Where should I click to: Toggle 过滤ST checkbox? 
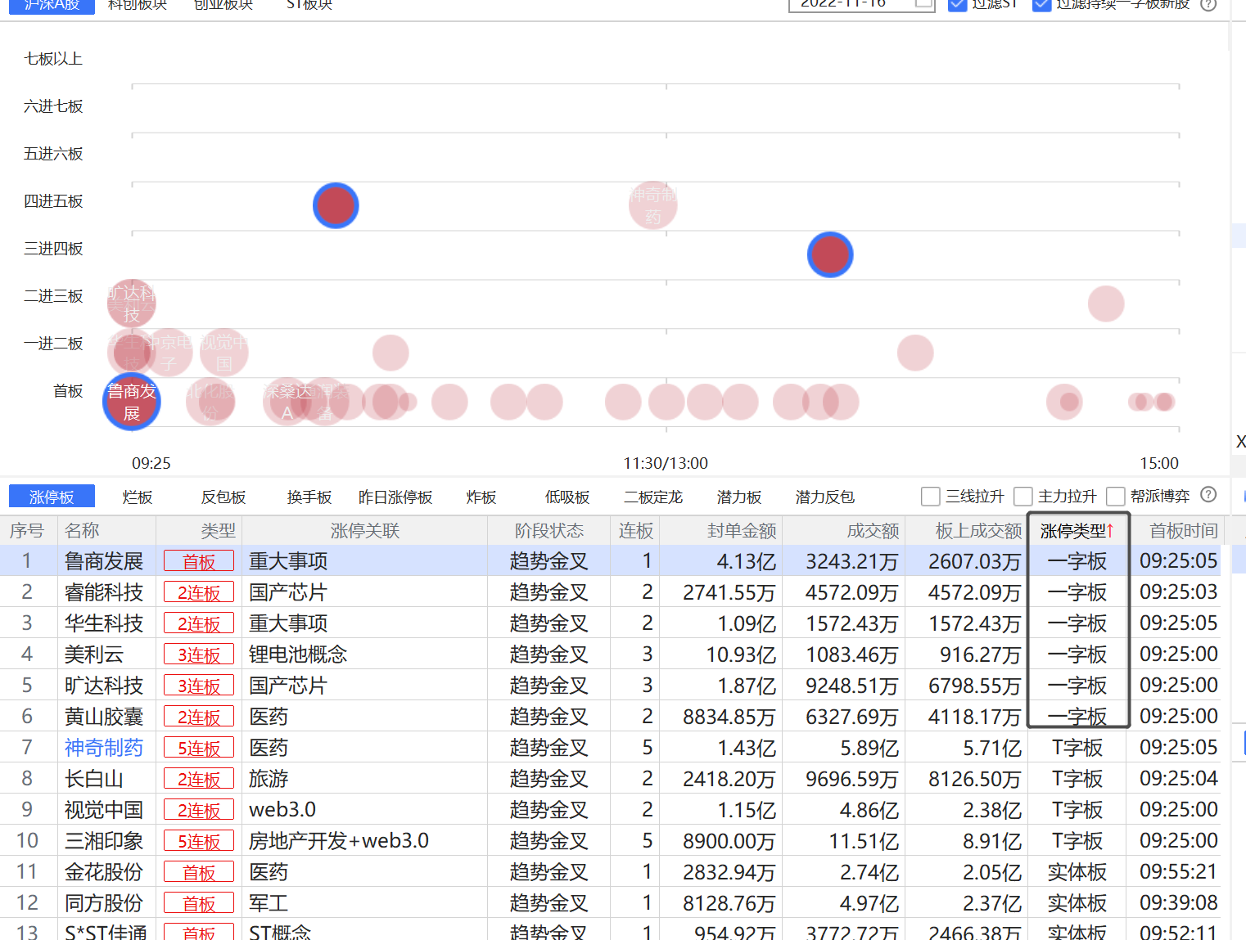(x=957, y=4)
